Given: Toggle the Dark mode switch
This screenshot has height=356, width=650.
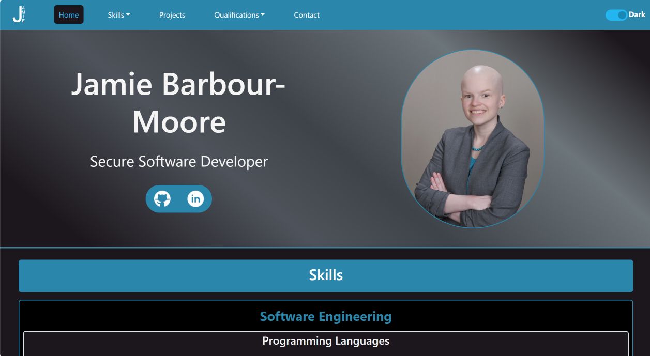Looking at the screenshot, I should click(616, 15).
